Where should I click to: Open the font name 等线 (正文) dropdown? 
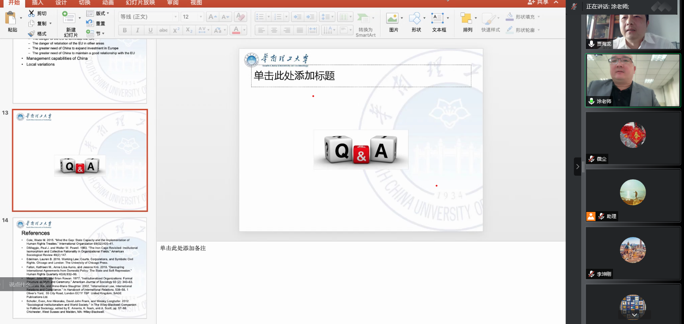pyautogui.click(x=176, y=17)
